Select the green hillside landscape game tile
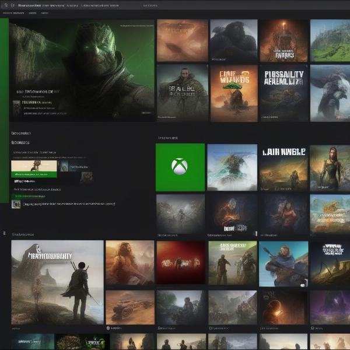The image size is (350, 350). click(x=330, y=40)
